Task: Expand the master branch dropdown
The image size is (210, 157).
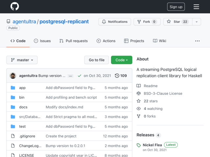Action: [x=22, y=60]
